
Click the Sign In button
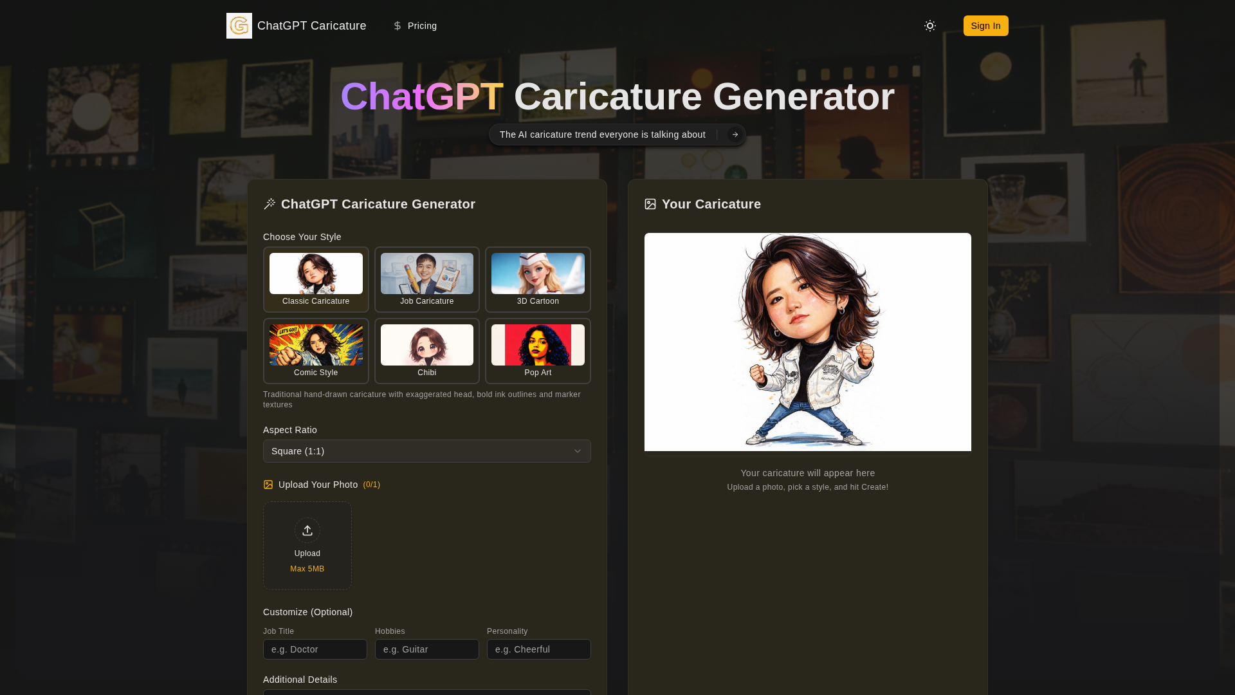tap(986, 26)
